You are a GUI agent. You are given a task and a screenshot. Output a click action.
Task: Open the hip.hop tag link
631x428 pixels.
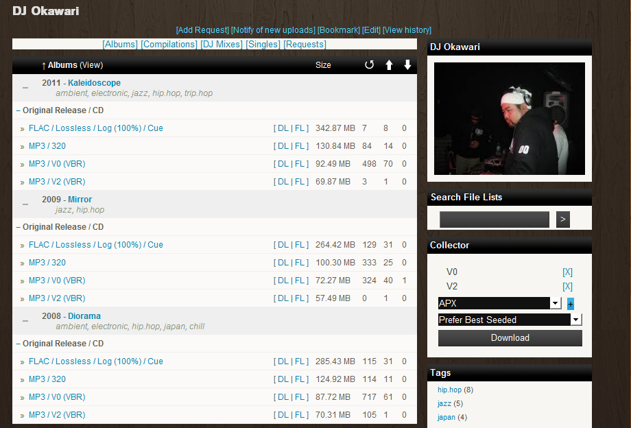click(449, 390)
